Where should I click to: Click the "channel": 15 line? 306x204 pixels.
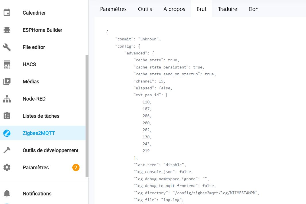[150, 81]
